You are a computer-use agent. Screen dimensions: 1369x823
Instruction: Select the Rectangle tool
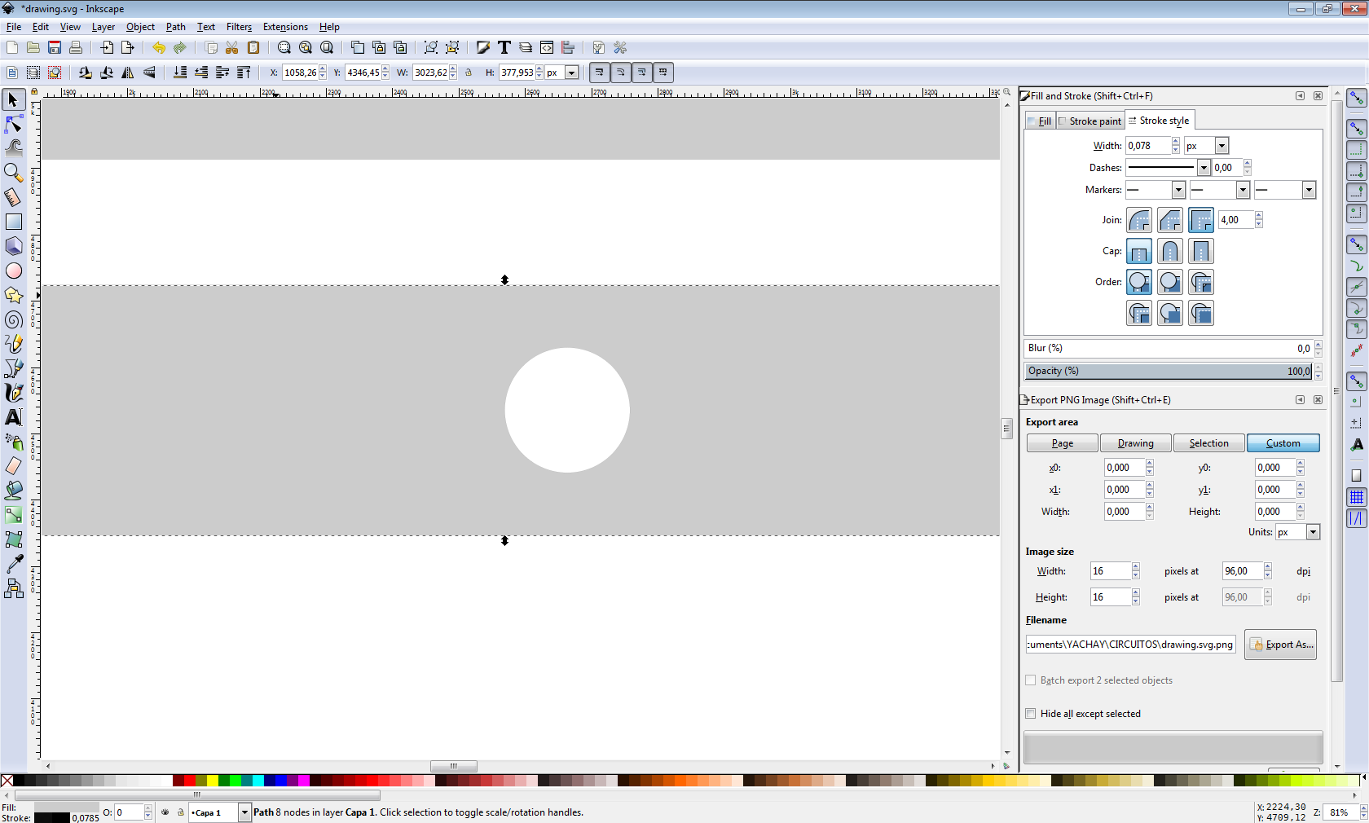(13, 222)
